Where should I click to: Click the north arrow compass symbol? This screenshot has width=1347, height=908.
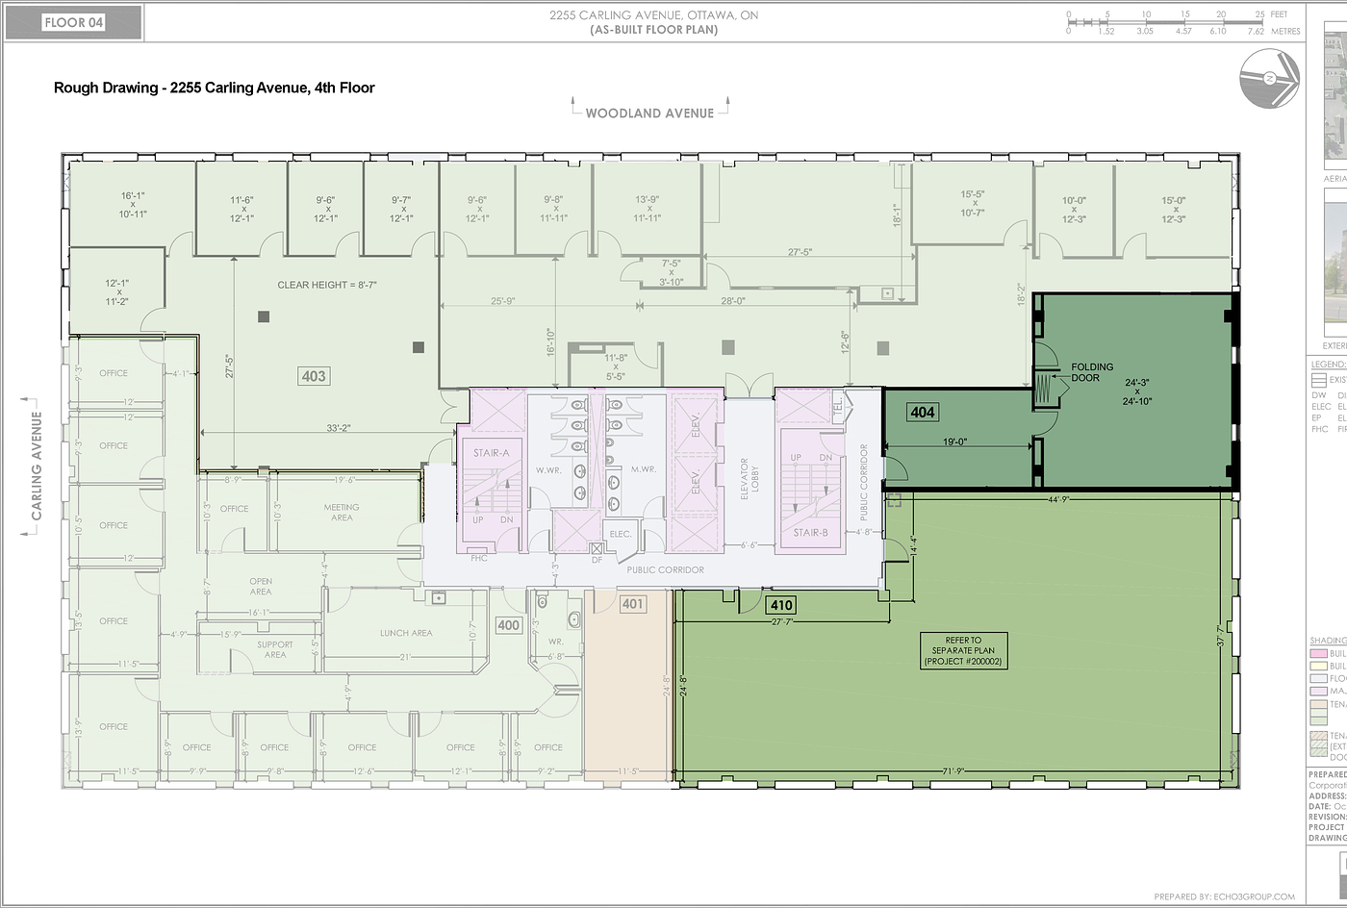click(1269, 79)
